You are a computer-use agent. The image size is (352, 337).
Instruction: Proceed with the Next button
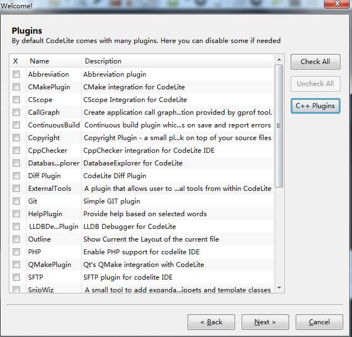pyautogui.click(x=265, y=322)
